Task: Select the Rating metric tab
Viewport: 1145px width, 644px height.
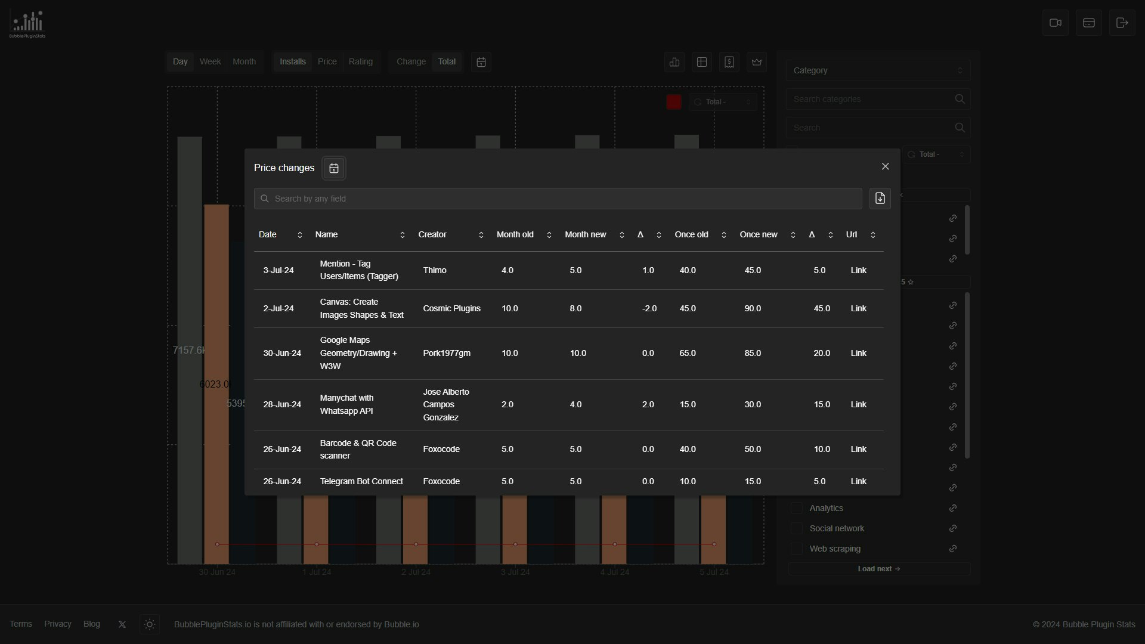Action: tap(360, 62)
